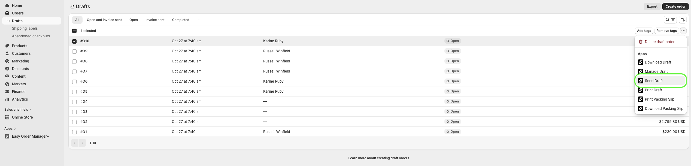The width and height of the screenshot is (691, 166).
Task: Click the trash icon for Delete draft orders
Action: (x=641, y=42)
